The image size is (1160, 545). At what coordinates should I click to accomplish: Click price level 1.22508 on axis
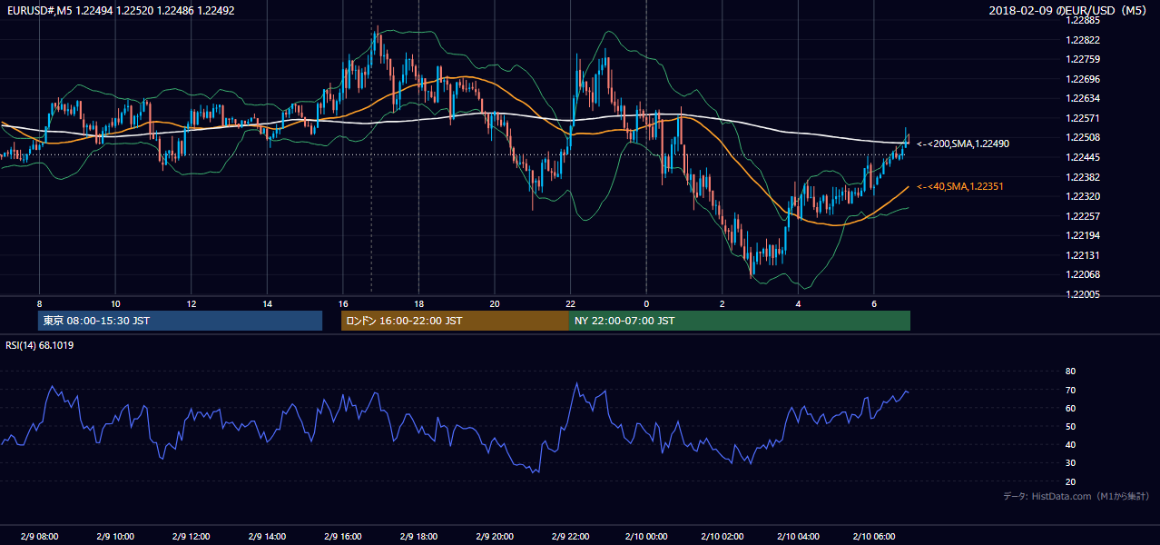pyautogui.click(x=1083, y=137)
